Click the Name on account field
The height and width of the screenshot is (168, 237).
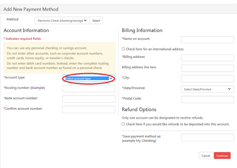[207, 40]
